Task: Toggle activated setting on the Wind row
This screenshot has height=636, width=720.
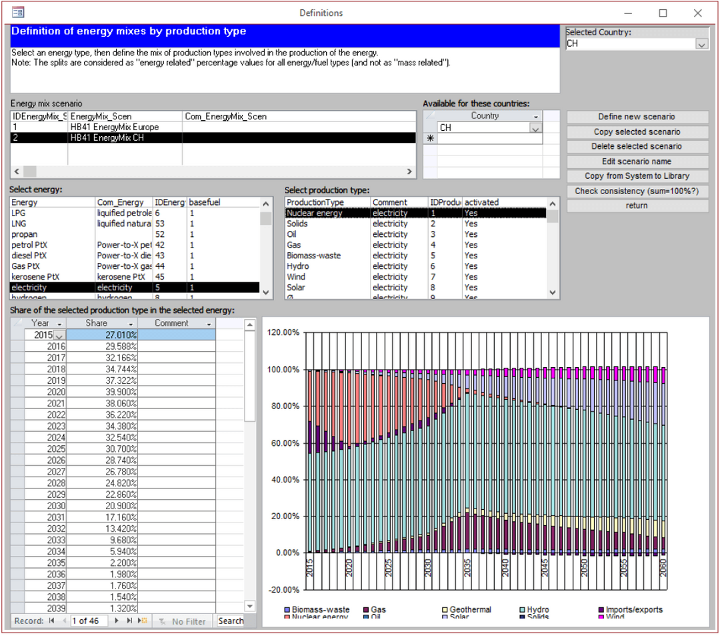Action: tap(471, 277)
